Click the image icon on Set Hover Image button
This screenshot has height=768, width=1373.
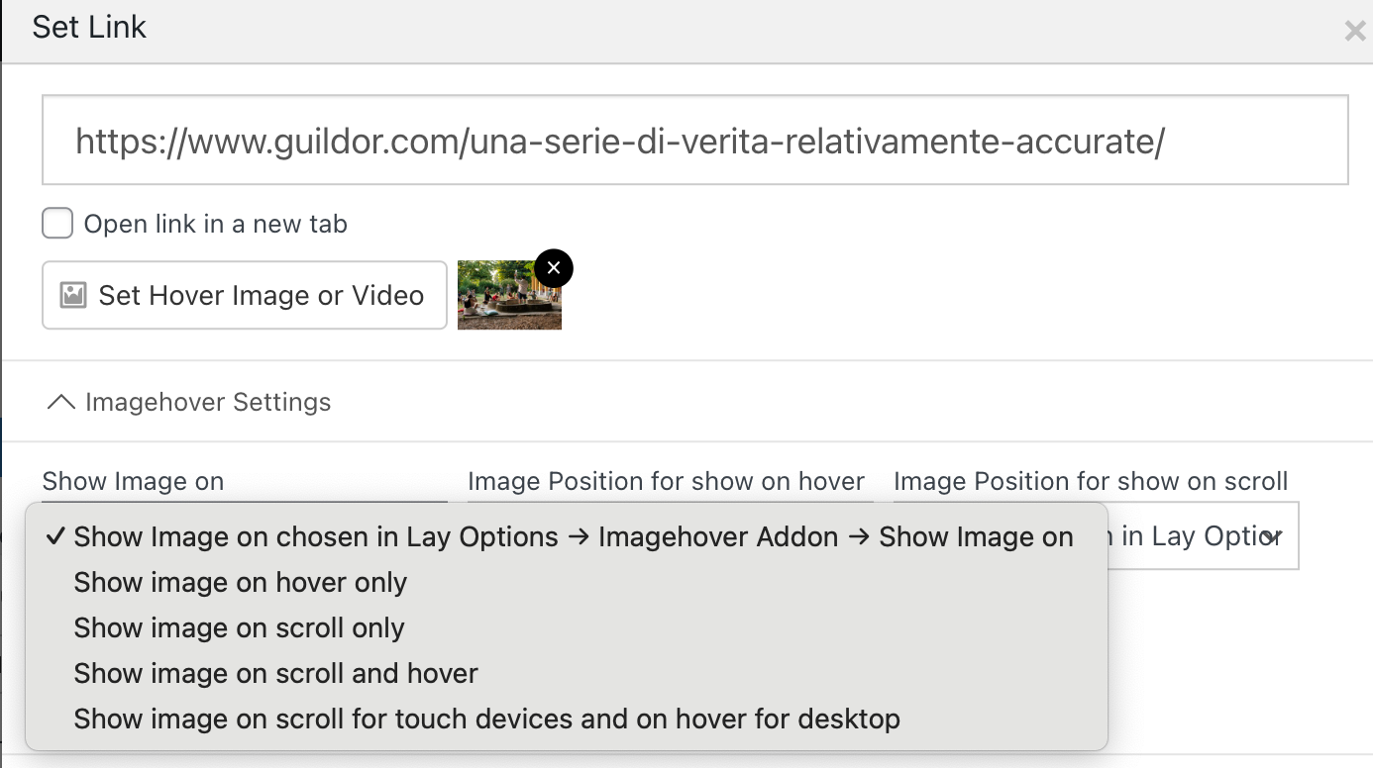[74, 295]
